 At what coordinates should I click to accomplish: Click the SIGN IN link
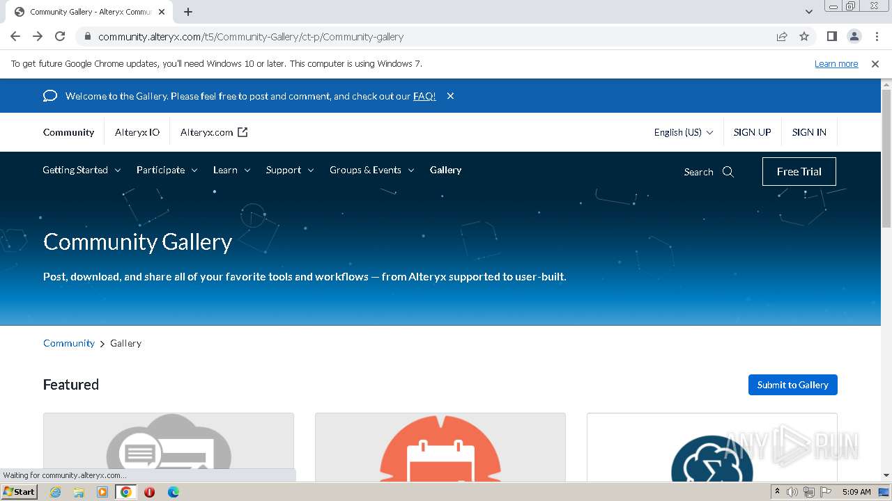[x=809, y=132]
